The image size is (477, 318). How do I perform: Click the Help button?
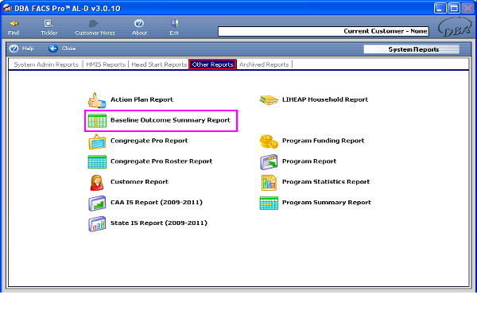coord(21,48)
